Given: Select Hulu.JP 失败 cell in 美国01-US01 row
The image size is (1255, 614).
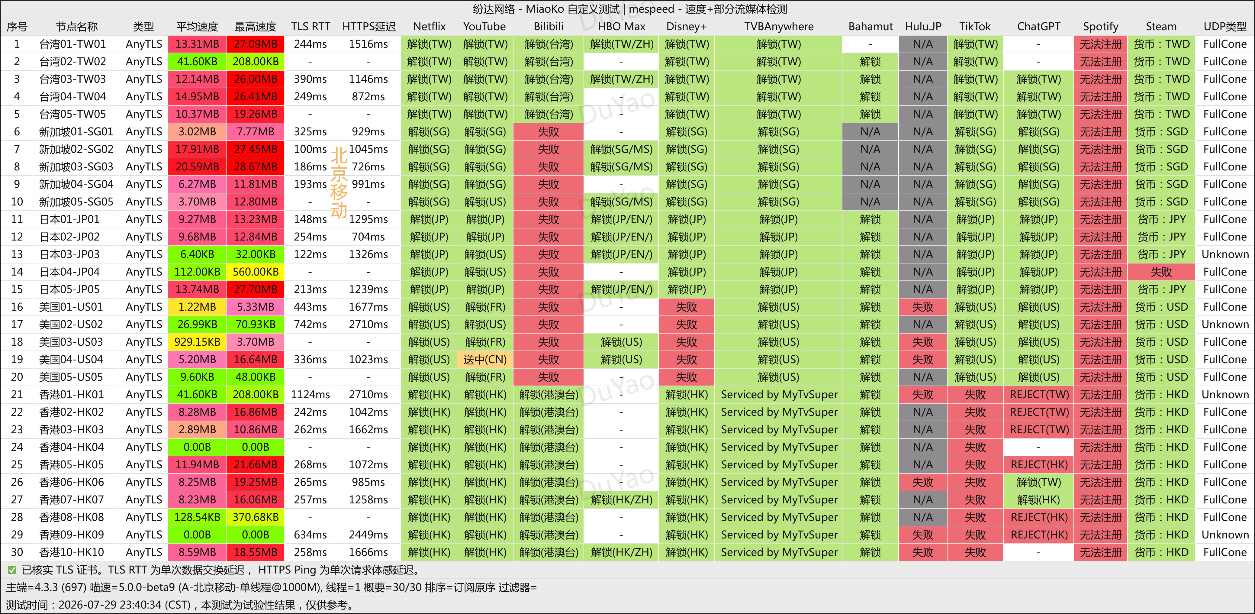Looking at the screenshot, I should tap(923, 307).
